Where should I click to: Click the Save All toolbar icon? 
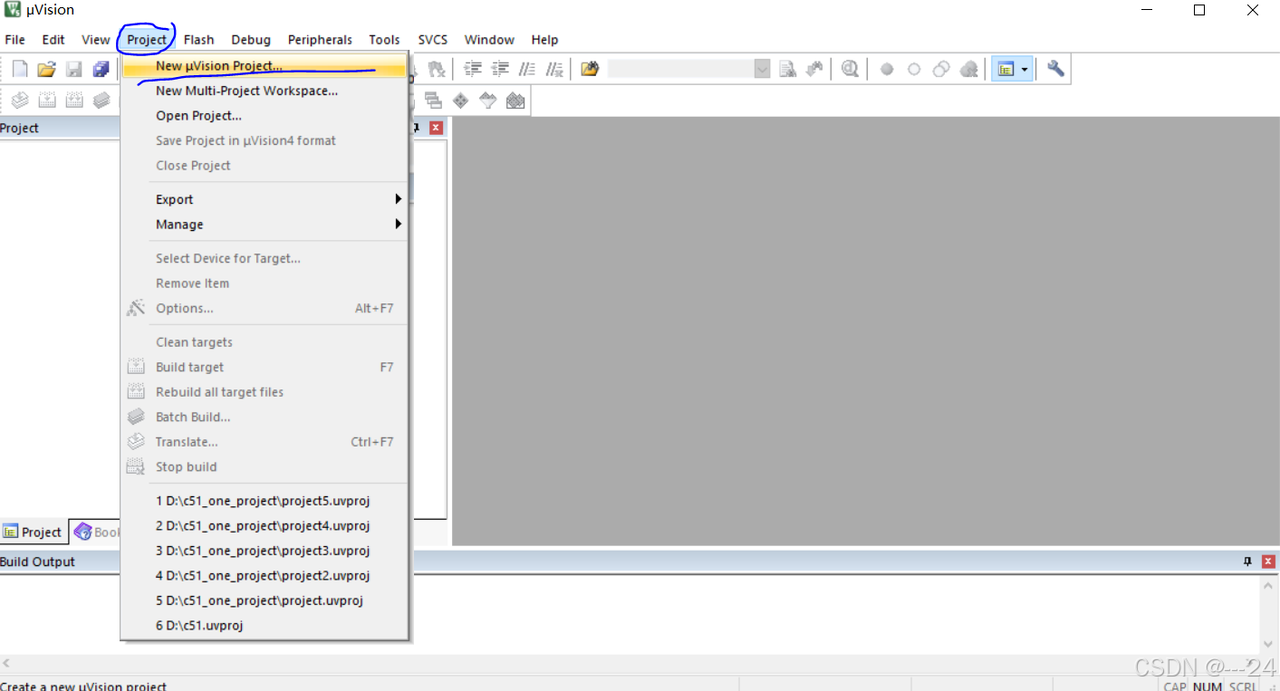click(101, 69)
